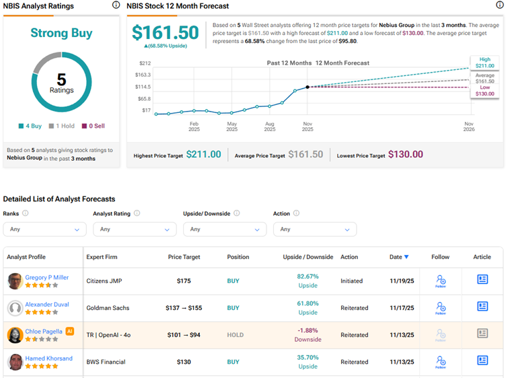The width and height of the screenshot is (506, 378).
Task: Sort table by Date column header
Action: click(398, 257)
